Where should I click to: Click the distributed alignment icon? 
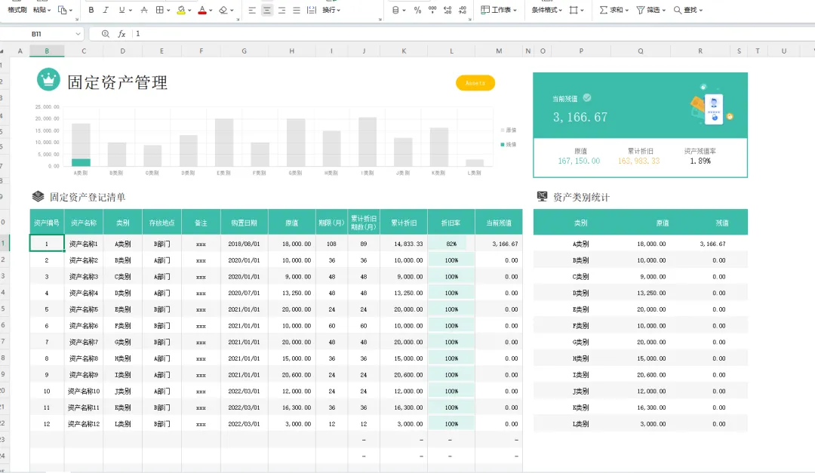[312, 10]
